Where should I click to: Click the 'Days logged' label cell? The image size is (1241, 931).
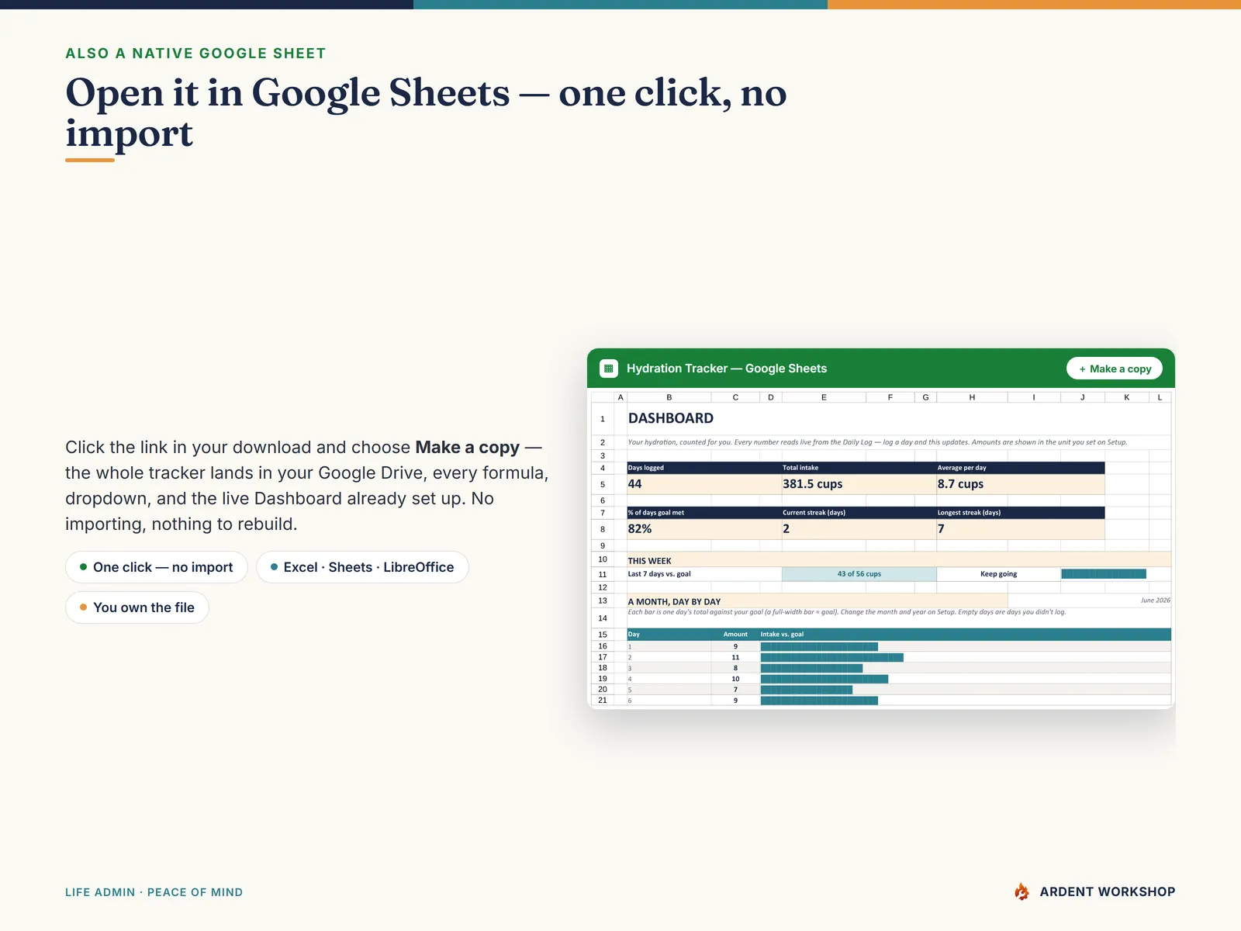(x=704, y=468)
